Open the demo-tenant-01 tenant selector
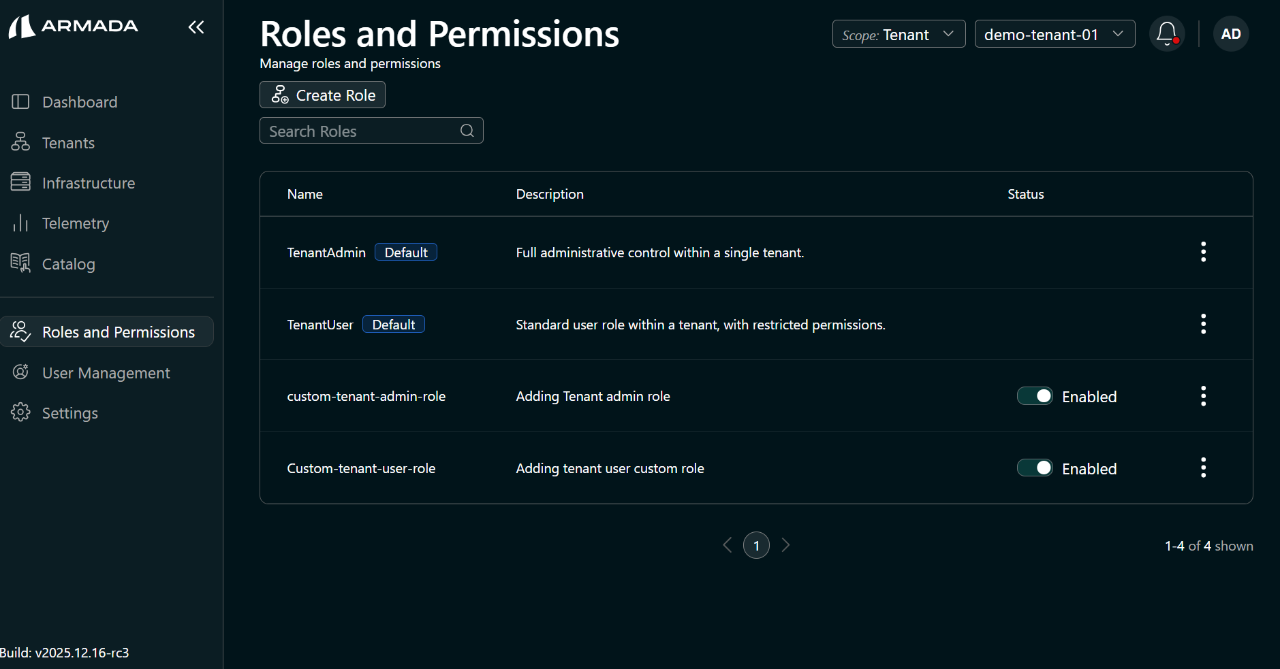1280x669 pixels. pos(1053,33)
